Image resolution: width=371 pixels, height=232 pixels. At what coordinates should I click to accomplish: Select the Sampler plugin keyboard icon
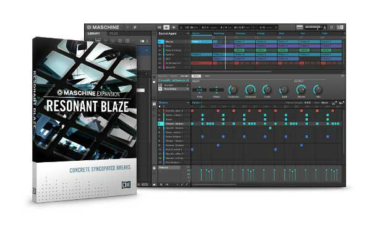coord(160,85)
